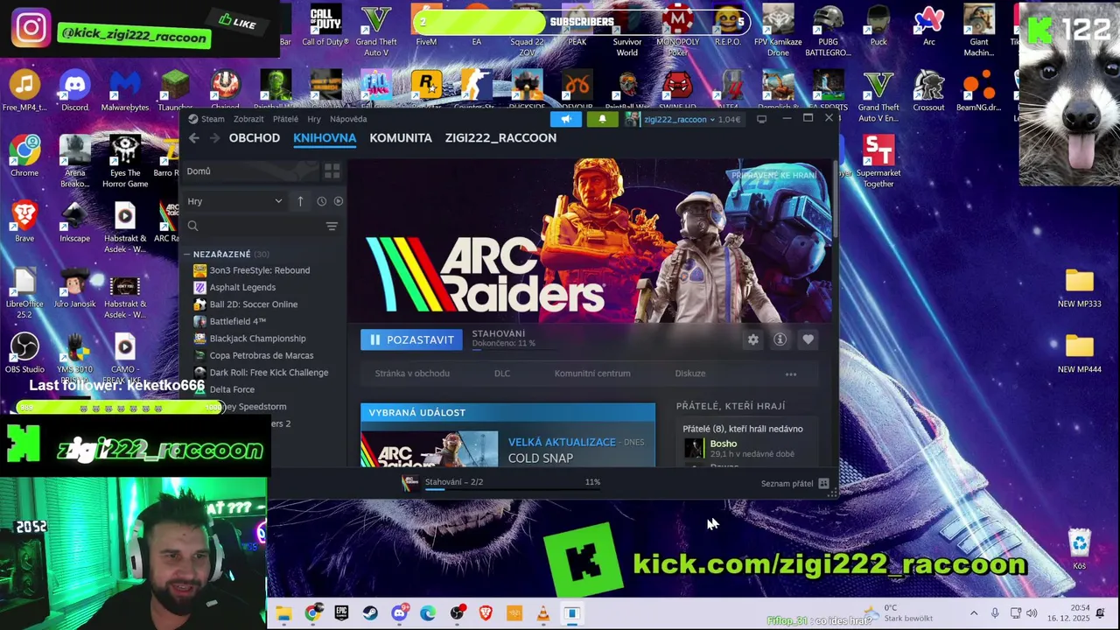Viewport: 1120px width, 630px height.
Task: Open ARC Raiders game info icon
Action: point(780,339)
